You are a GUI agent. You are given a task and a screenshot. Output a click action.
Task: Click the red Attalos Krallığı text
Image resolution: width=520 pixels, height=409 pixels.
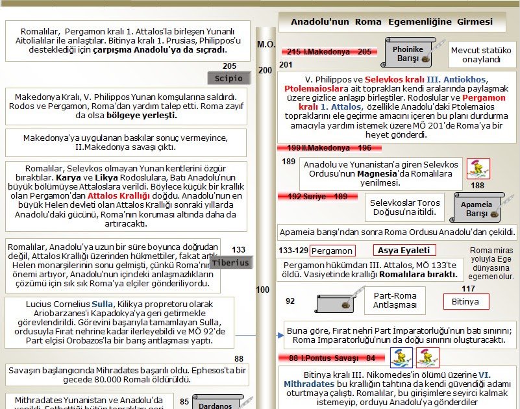118,195
